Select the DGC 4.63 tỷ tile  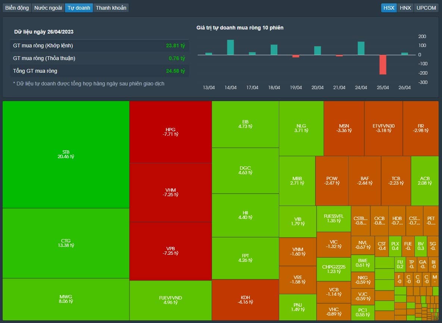[x=245, y=170]
